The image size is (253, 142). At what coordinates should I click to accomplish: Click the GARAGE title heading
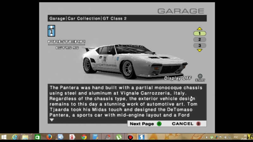click(181, 11)
